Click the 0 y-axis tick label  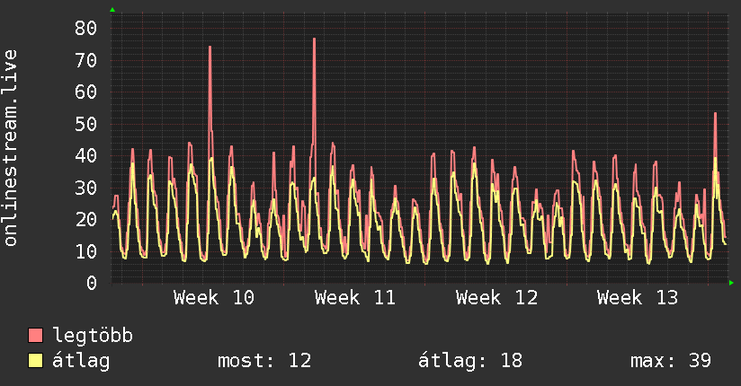tap(92, 283)
